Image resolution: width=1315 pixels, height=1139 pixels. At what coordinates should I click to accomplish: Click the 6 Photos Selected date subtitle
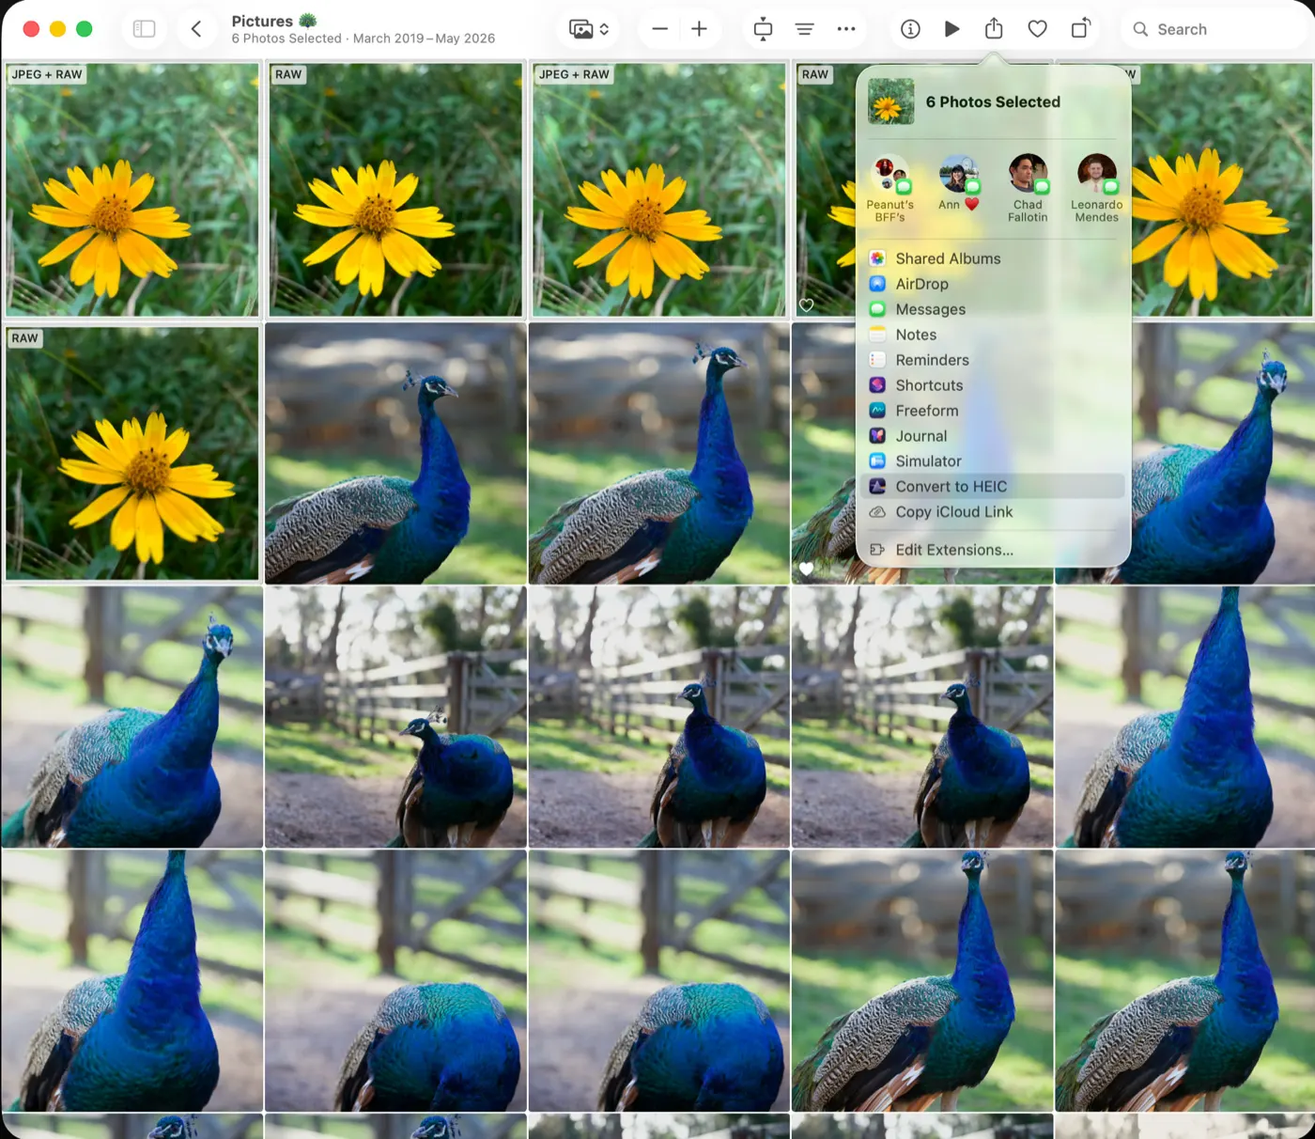coord(363,39)
